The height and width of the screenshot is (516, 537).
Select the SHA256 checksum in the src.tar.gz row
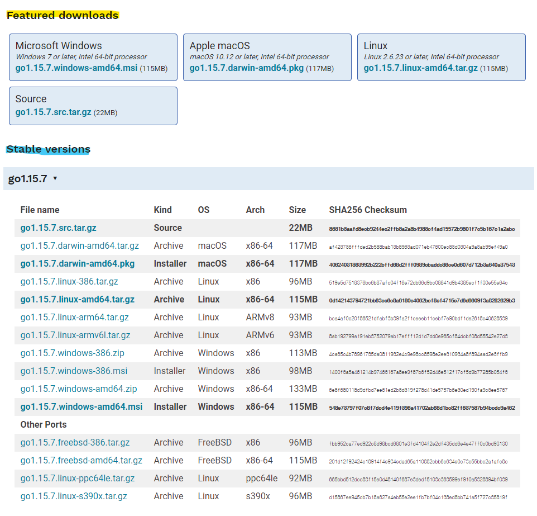pos(422,229)
